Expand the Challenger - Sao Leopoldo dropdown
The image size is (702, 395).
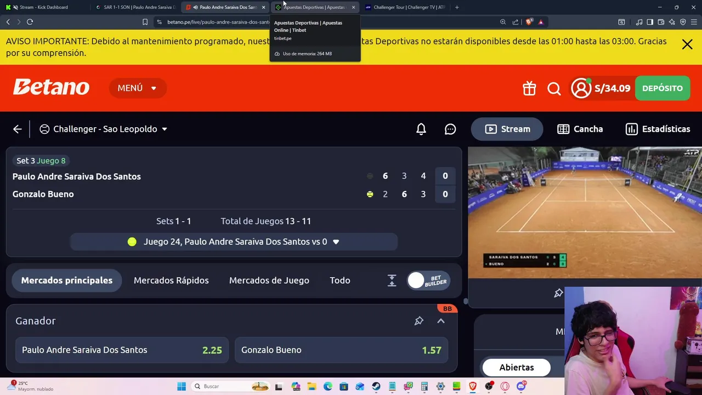pos(104,129)
